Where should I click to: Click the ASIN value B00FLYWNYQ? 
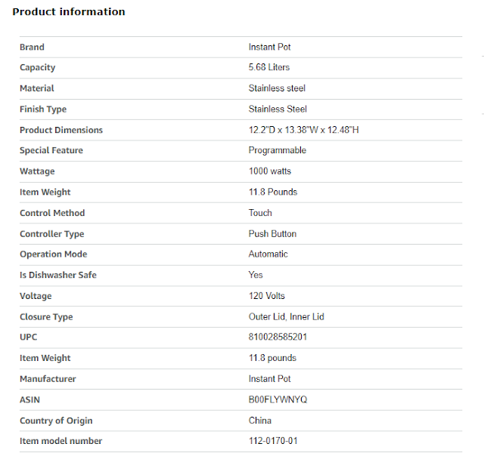(x=278, y=399)
